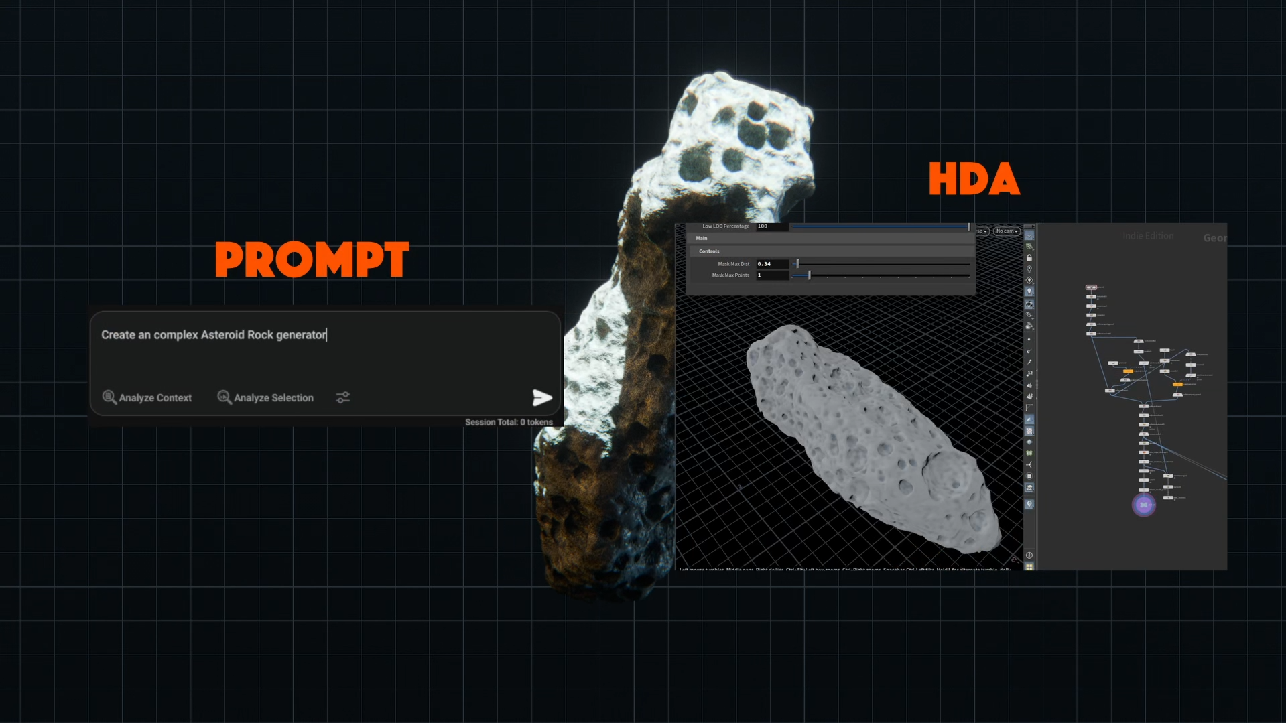Click the corner-bracket display icon in viewport toolbar
The height and width of the screenshot is (723, 1286).
click(x=1029, y=408)
